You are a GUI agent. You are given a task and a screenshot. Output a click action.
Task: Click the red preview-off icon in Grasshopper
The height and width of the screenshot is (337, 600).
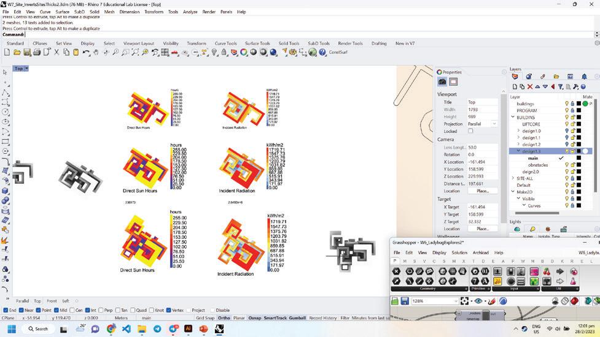[574, 301]
